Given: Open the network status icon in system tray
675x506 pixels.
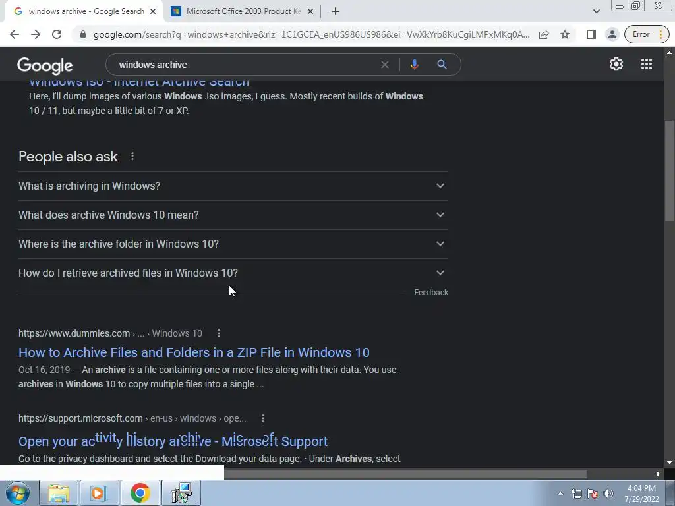Looking at the screenshot, I should 576,493.
